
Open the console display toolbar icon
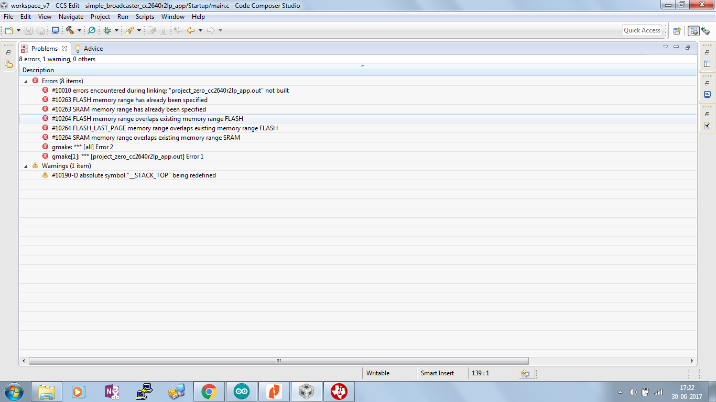point(55,30)
